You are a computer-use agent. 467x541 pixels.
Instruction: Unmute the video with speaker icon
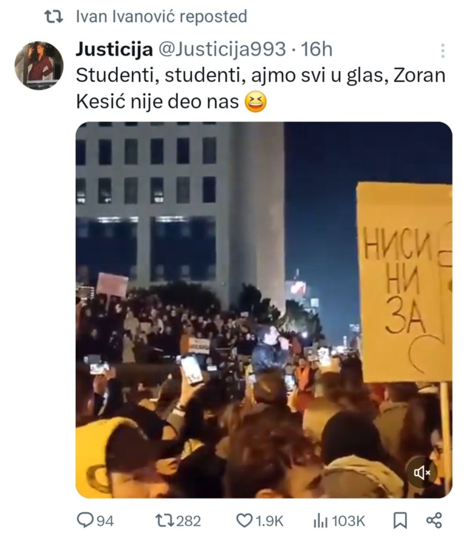click(x=421, y=472)
